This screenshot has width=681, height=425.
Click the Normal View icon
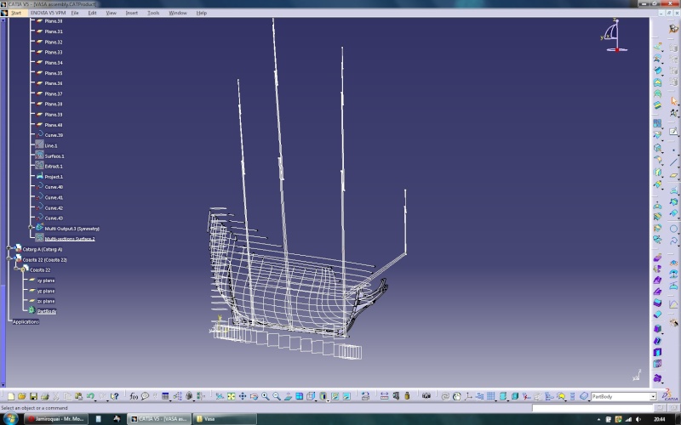pos(288,396)
